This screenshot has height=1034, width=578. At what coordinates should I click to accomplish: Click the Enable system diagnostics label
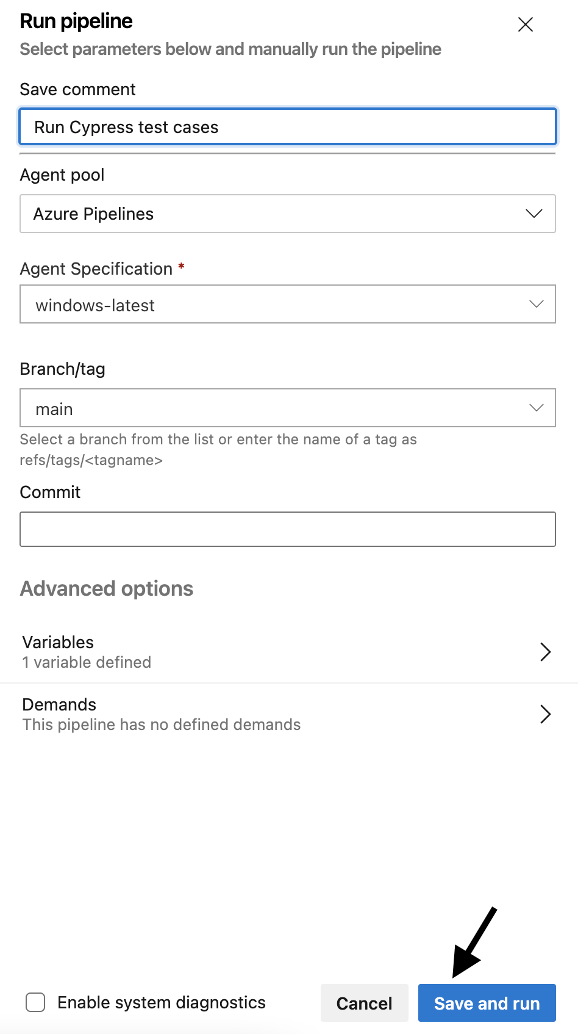point(162,1002)
